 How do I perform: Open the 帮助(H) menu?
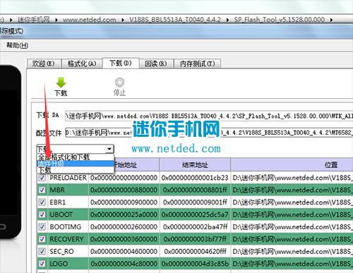[18, 45]
